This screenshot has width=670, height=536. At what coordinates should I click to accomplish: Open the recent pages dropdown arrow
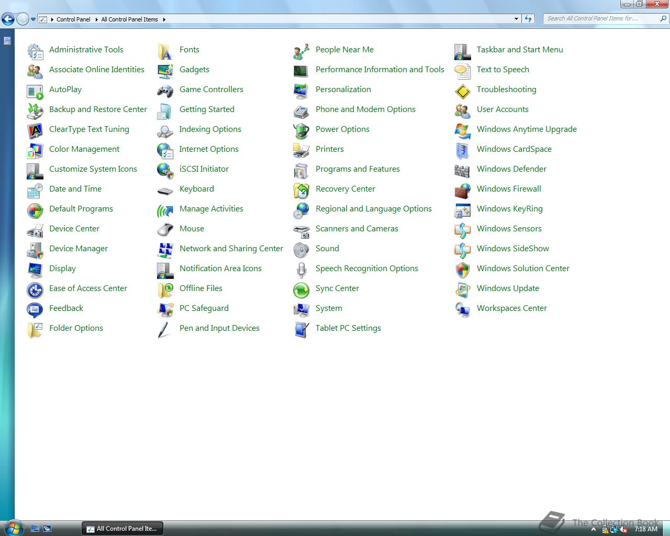[33, 19]
